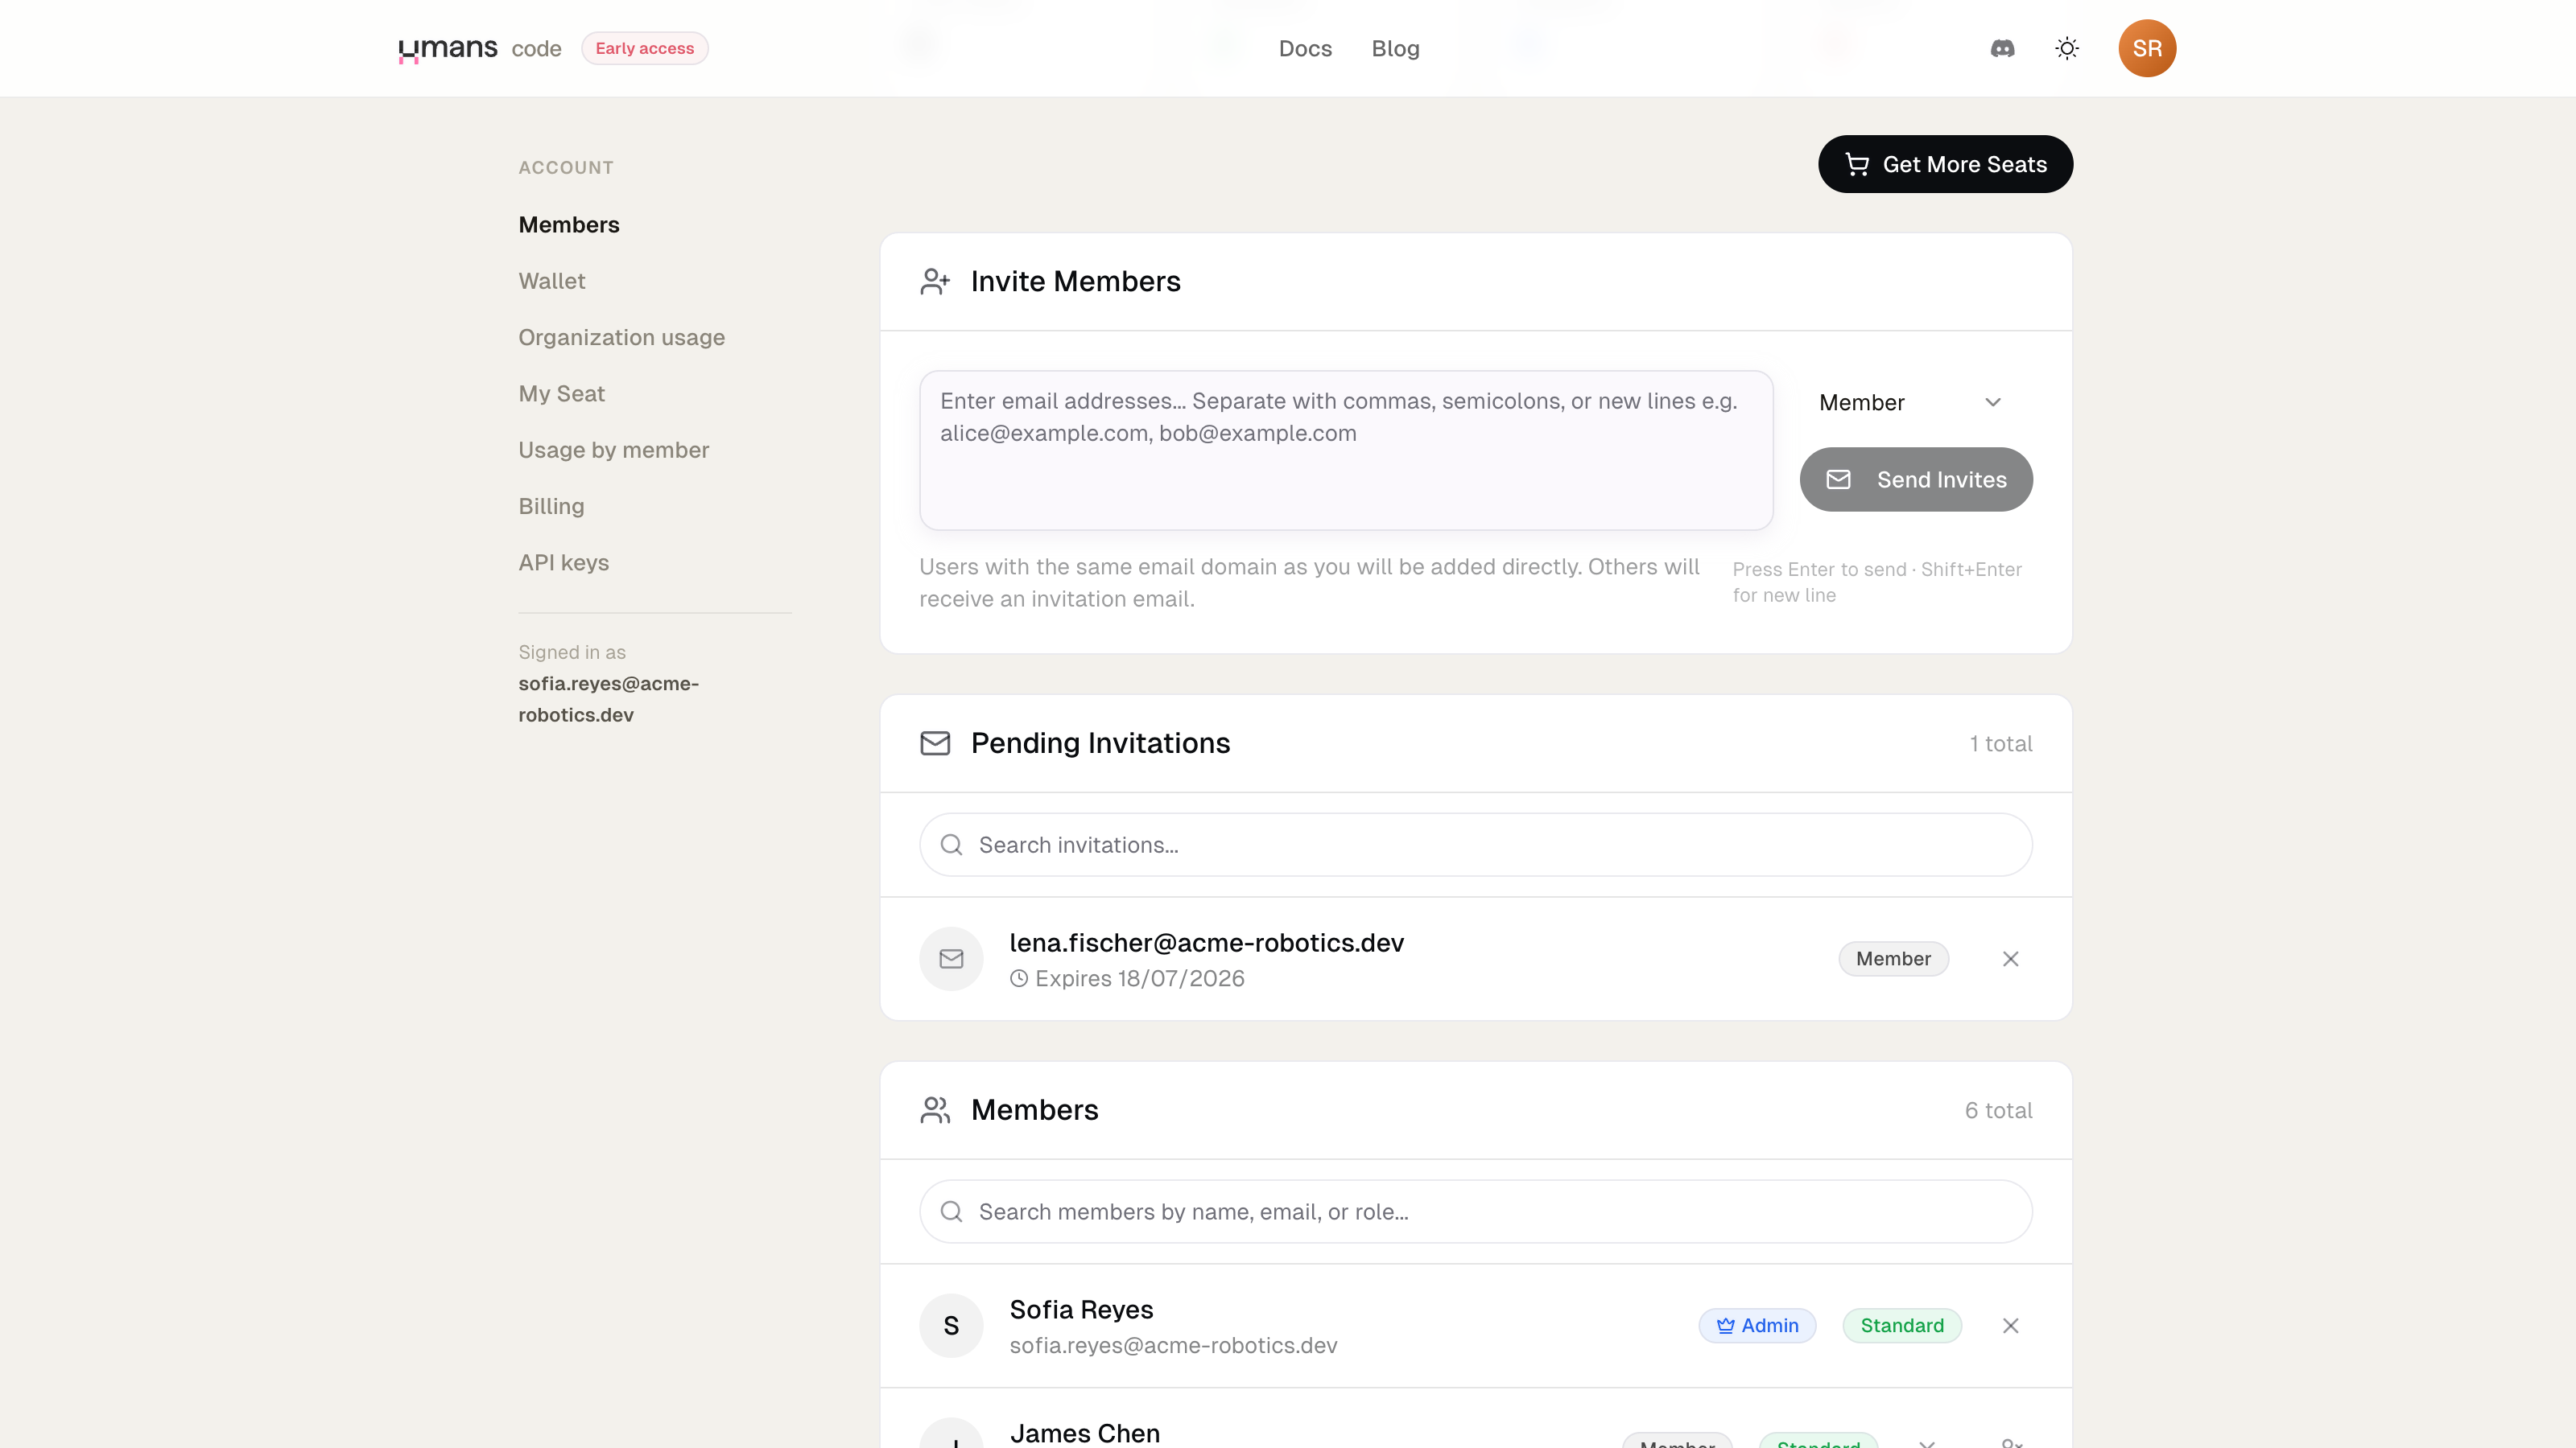This screenshot has width=2576, height=1448.
Task: Open the SR user avatar menu
Action: (x=2147, y=48)
